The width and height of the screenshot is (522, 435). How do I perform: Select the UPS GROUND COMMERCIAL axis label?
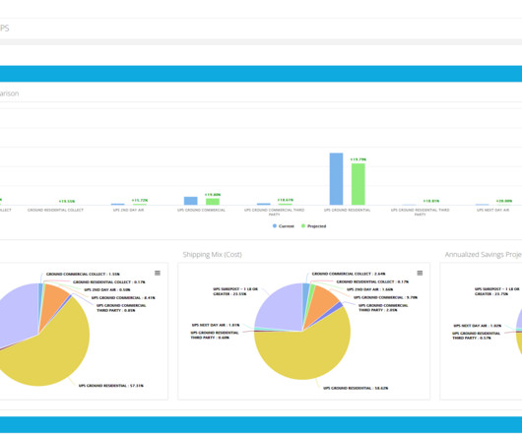tap(201, 211)
